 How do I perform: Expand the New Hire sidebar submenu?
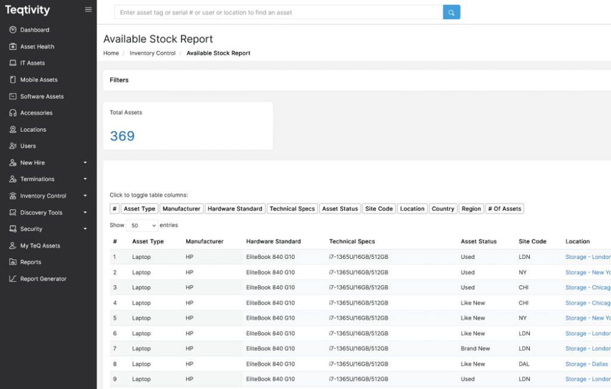[x=85, y=163]
